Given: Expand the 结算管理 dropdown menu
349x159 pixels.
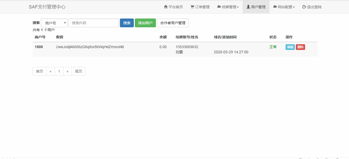Looking at the screenshot, I should coord(228,7).
